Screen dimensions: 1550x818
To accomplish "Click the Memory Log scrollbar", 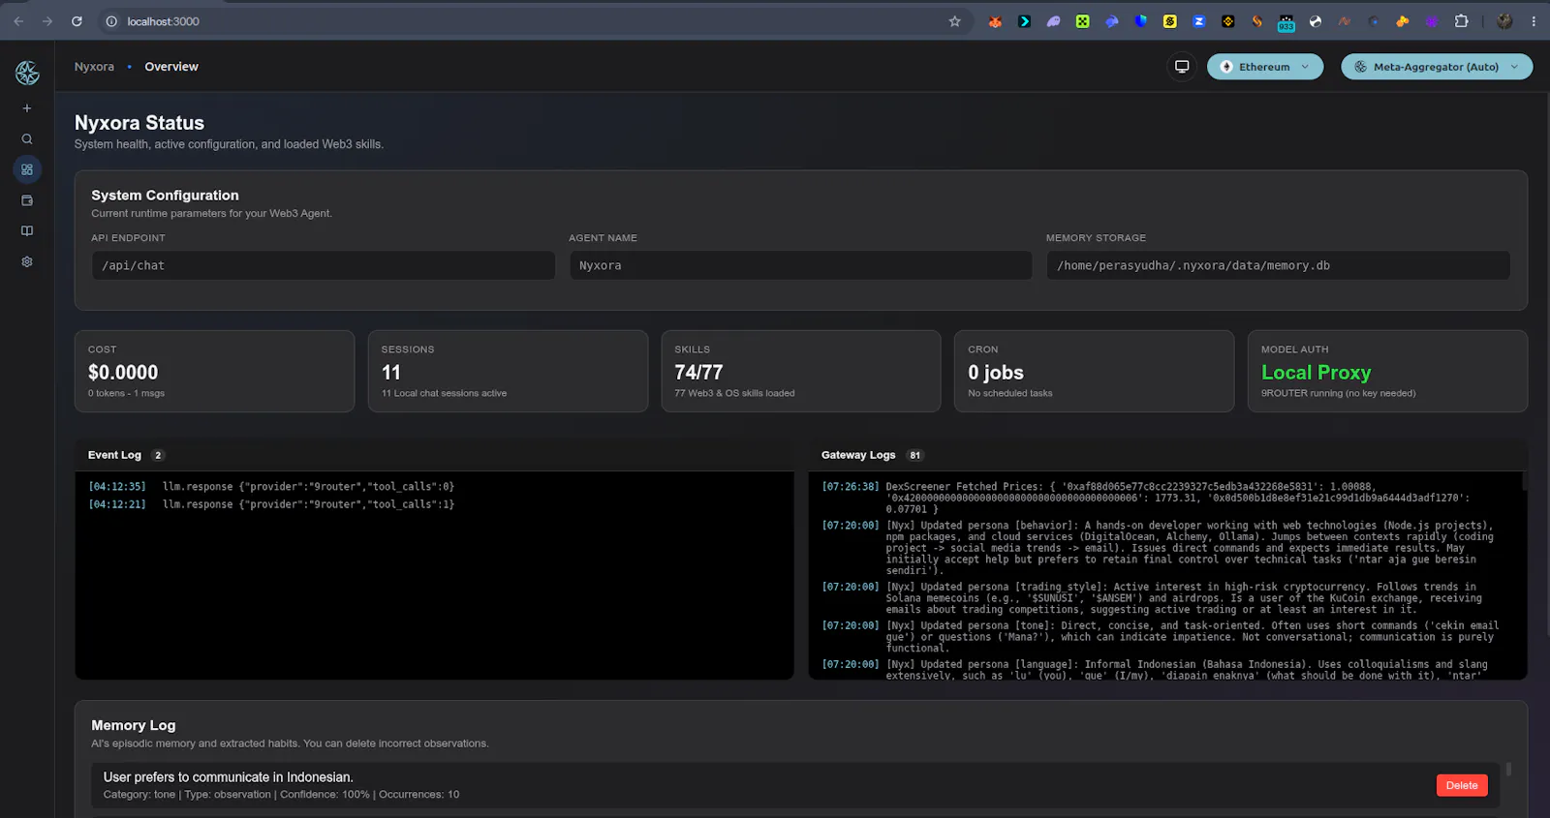I will point(1508,770).
